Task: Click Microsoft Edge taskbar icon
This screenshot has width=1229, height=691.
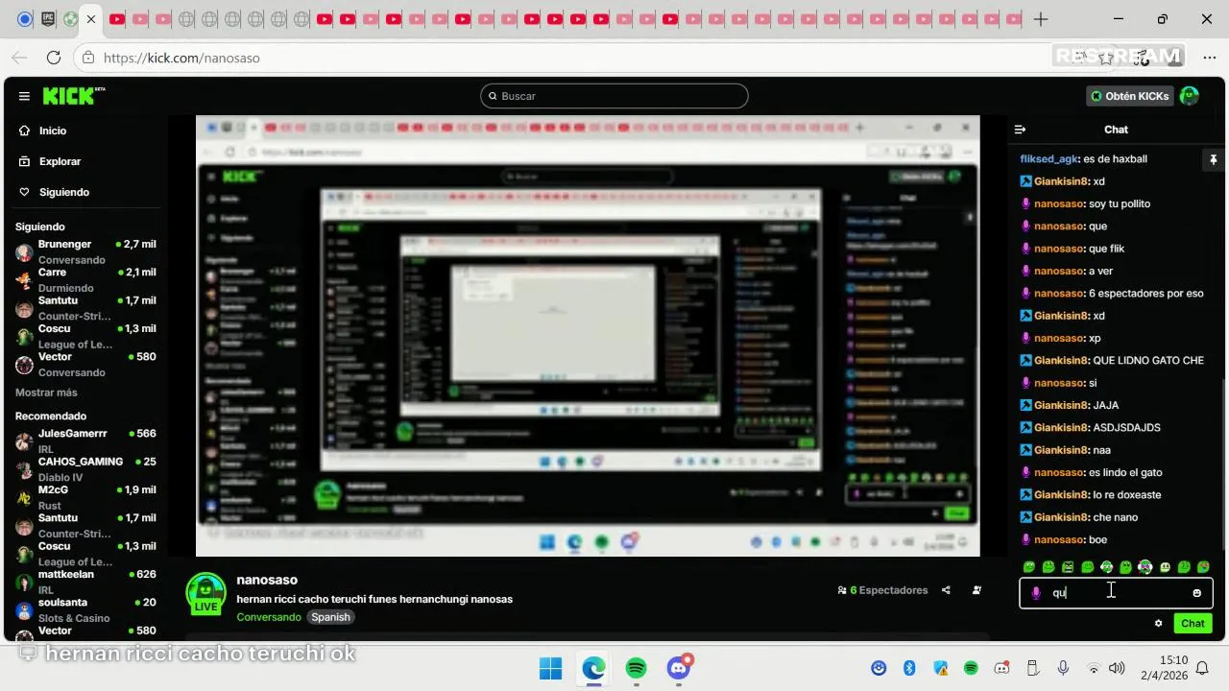Action: point(593,668)
